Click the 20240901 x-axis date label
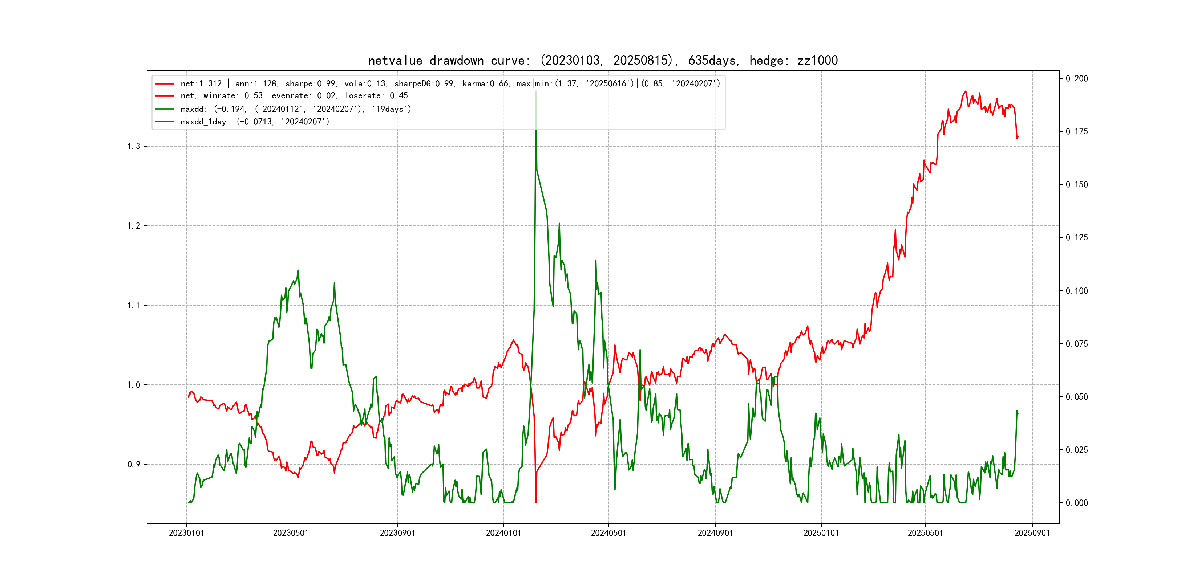 click(x=715, y=533)
